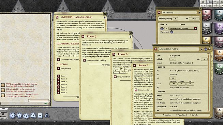The width and height of the screenshot is (223, 125).
Task: Click the OOC chat mode button
Action: point(46,103)
